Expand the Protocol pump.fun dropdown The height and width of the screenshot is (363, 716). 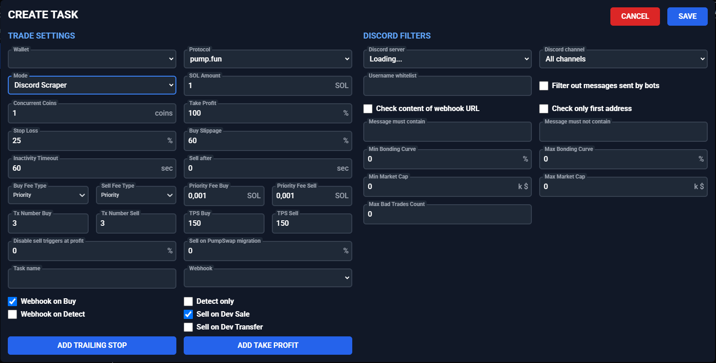[268, 59]
